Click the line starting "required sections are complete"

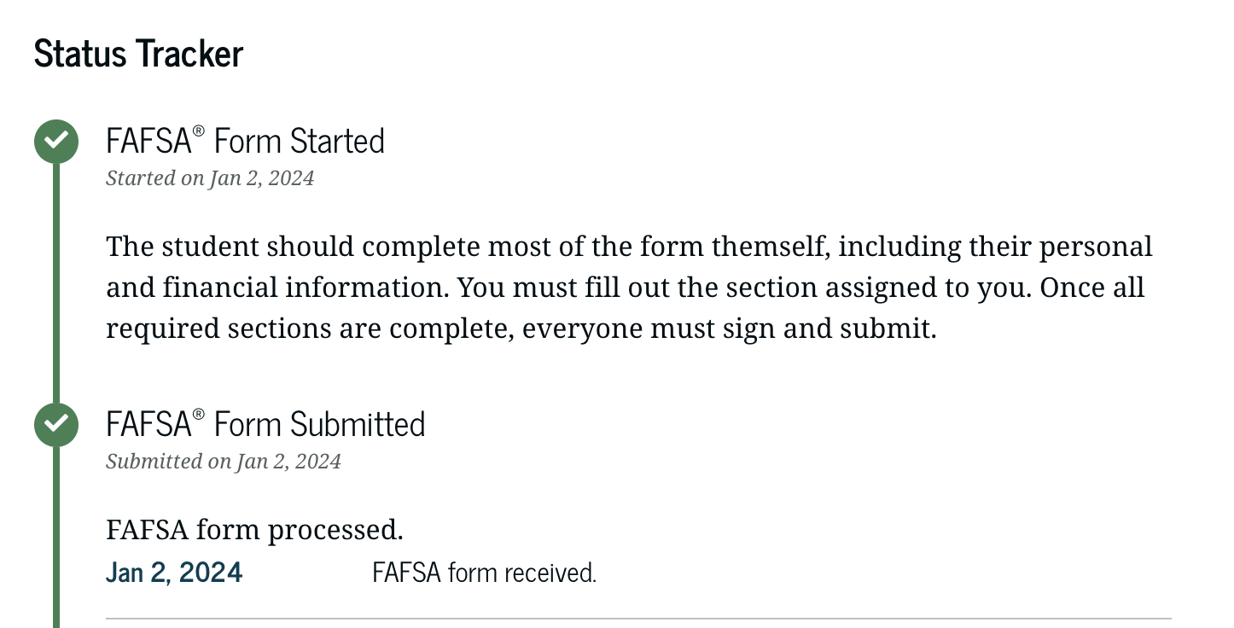[521, 329]
